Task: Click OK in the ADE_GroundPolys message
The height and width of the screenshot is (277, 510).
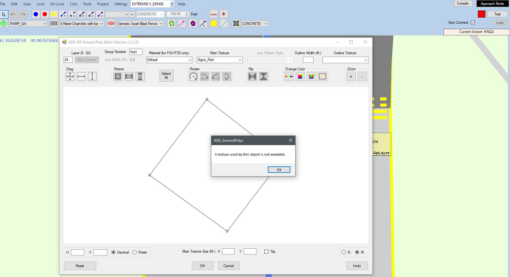Action: point(279,170)
